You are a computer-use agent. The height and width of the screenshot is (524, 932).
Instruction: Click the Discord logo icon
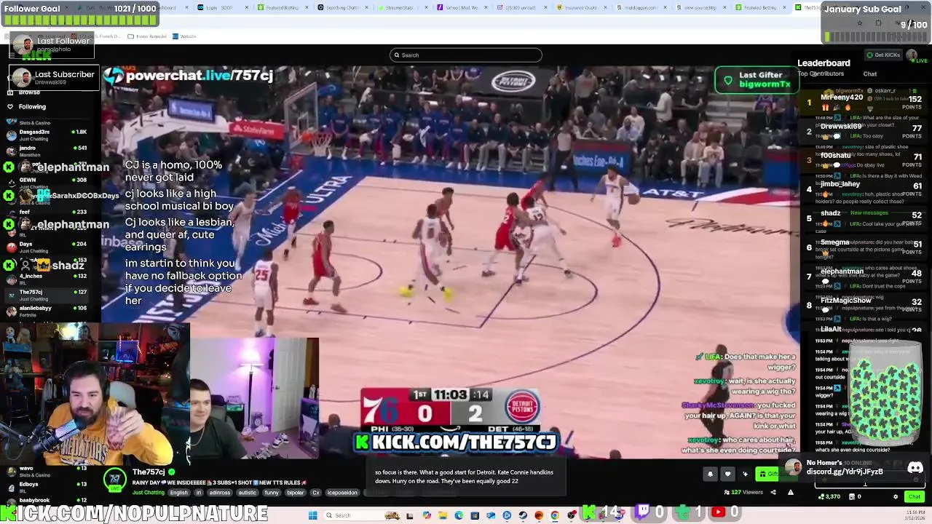tap(915, 468)
